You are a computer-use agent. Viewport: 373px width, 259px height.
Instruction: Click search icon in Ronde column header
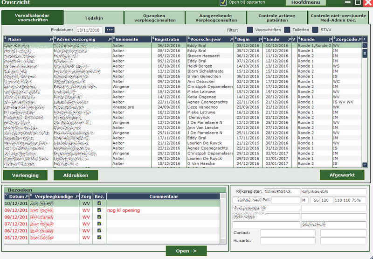[x=329, y=40]
